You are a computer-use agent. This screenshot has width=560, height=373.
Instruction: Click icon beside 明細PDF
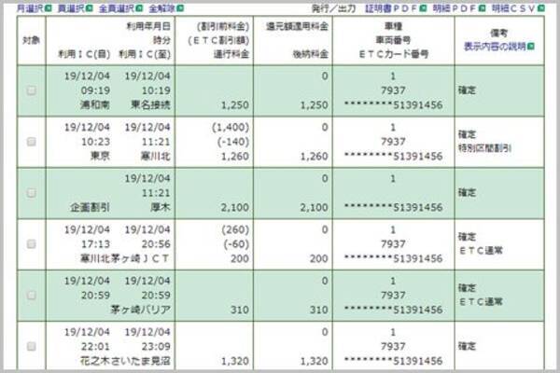click(x=482, y=7)
